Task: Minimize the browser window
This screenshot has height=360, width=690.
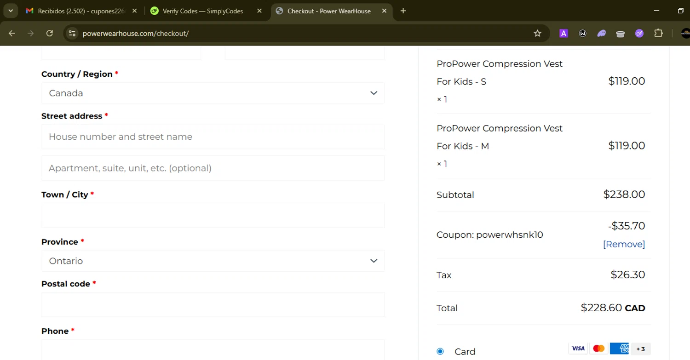Action: tap(656, 11)
